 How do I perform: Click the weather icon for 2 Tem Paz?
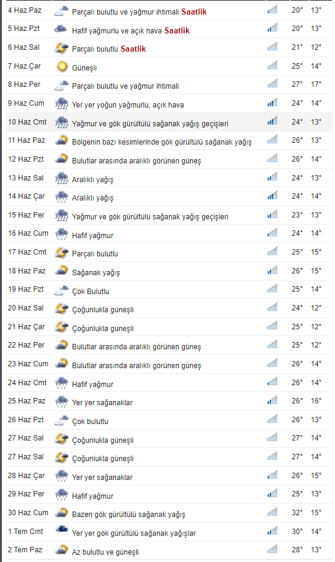tap(61, 550)
